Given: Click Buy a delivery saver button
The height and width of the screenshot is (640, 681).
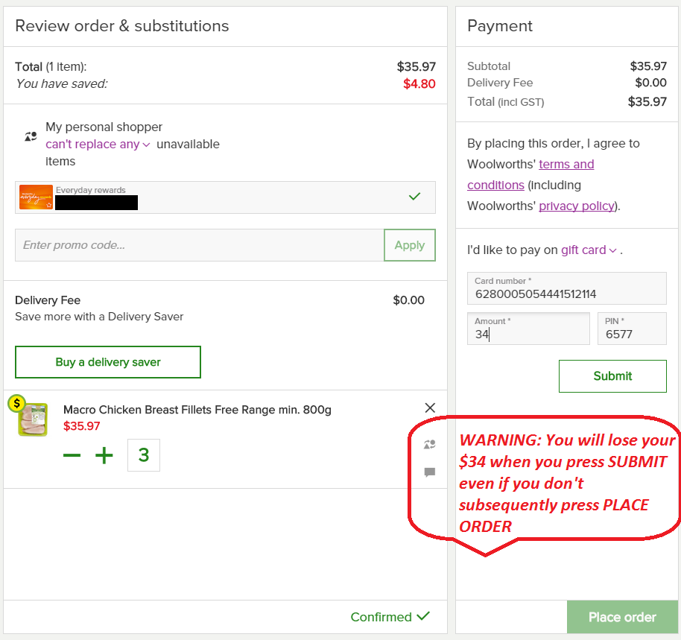Looking at the screenshot, I should tap(108, 362).
